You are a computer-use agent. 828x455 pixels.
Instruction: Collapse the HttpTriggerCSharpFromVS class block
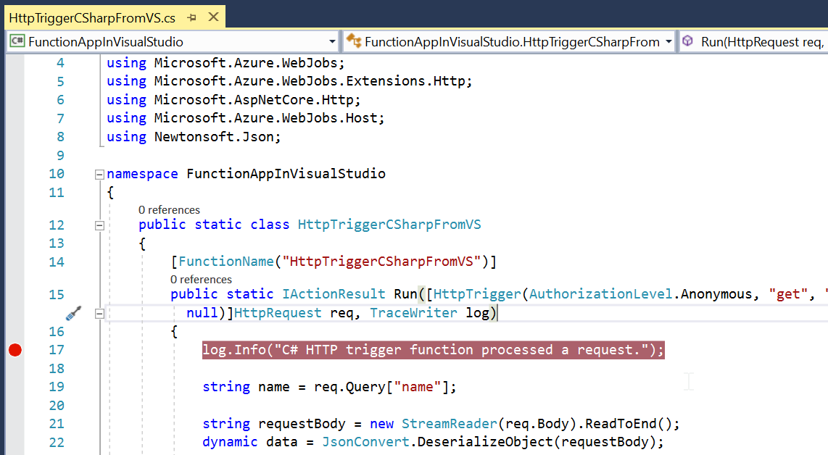(99, 225)
